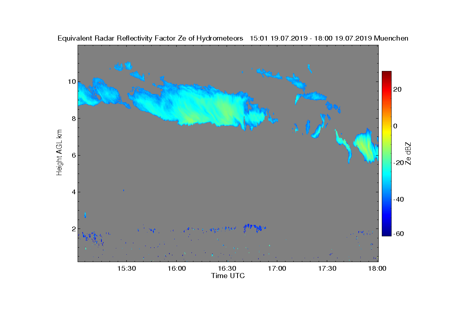Click the low-level blue echoes near 16:45

(x=254, y=227)
